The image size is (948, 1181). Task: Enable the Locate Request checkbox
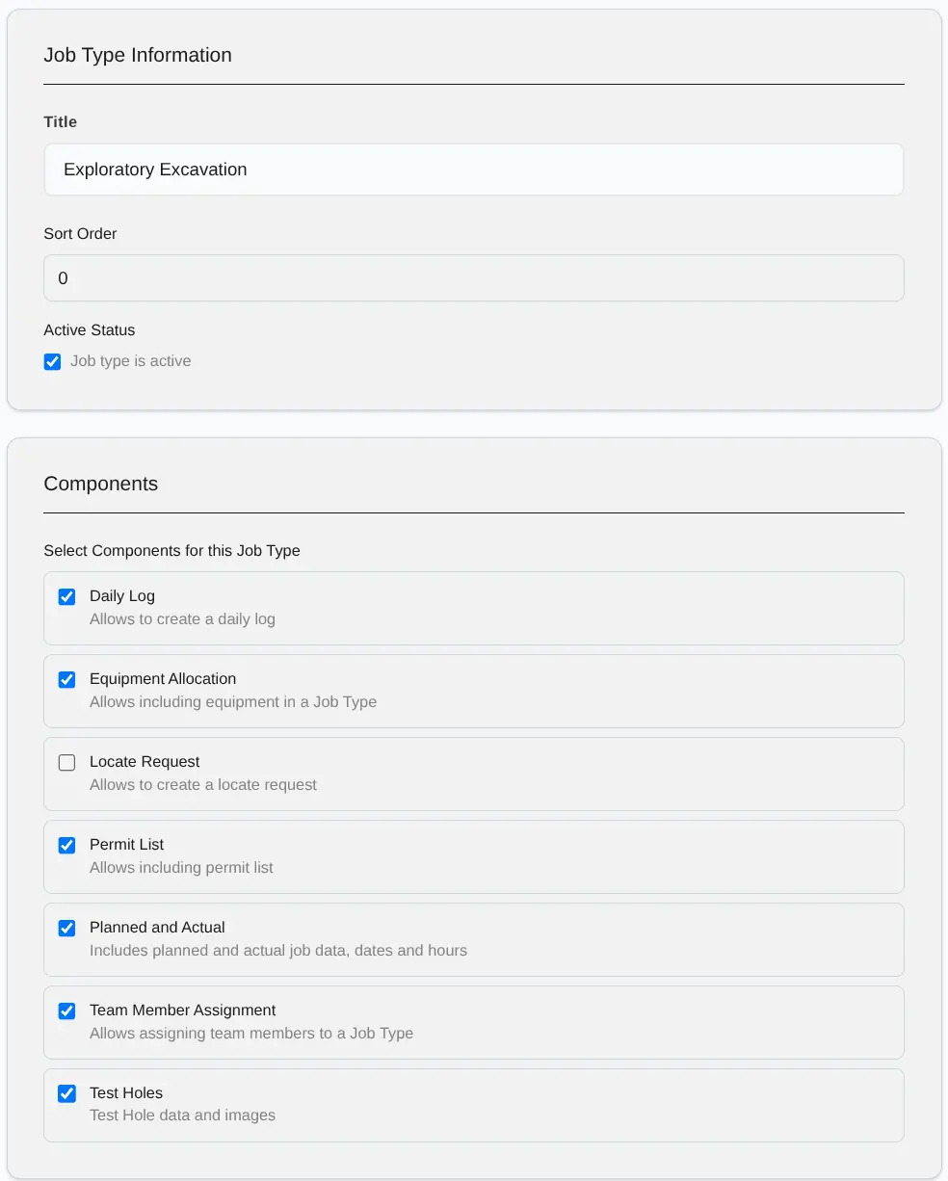66,762
